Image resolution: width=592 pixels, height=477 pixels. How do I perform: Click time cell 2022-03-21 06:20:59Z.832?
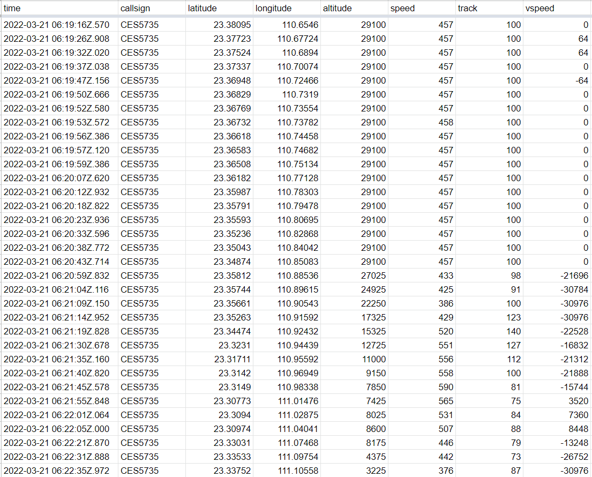click(56, 275)
